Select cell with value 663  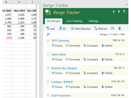(8, 26)
